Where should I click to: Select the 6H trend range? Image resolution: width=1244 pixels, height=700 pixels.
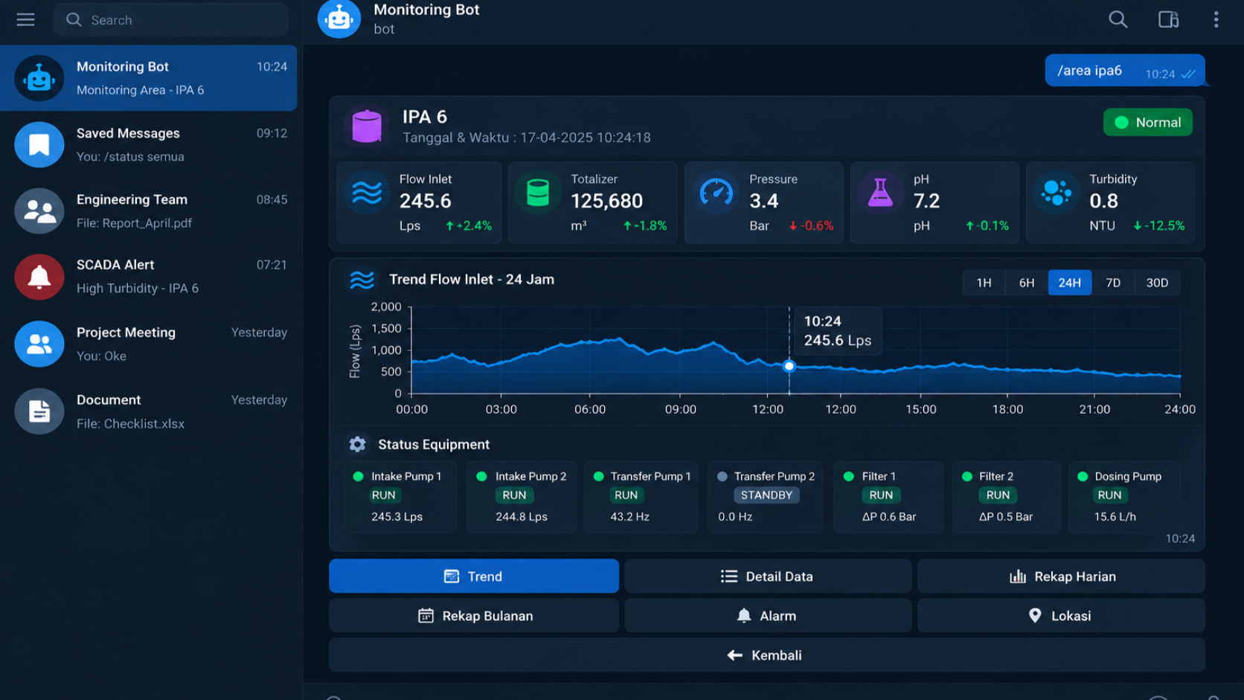click(1027, 283)
